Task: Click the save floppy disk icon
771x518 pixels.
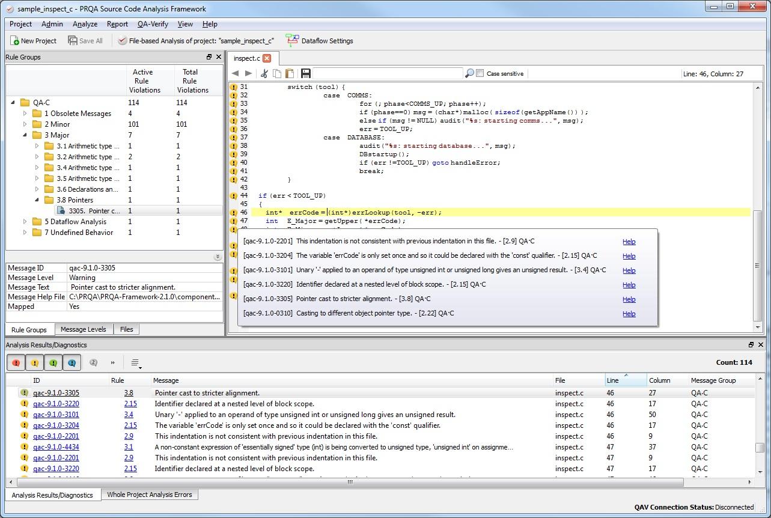Action: click(x=306, y=73)
